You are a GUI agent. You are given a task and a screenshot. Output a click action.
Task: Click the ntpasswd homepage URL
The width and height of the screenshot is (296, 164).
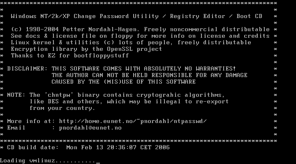tap(133, 121)
